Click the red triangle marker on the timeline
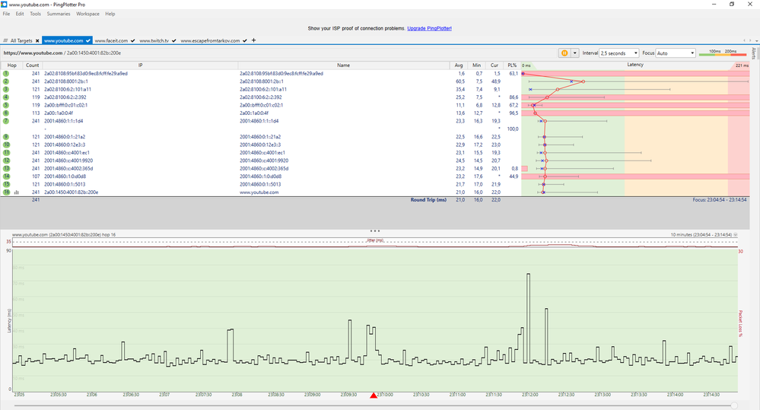Screen dimensions: 760x410 [x=374, y=396]
